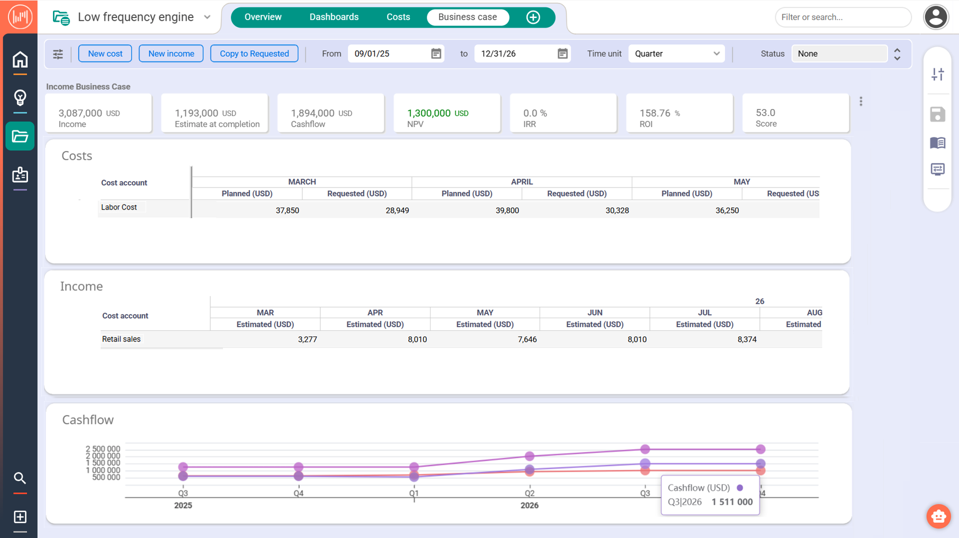959x538 pixels.
Task: Click the ROI 158.76 % card
Action: (x=679, y=113)
